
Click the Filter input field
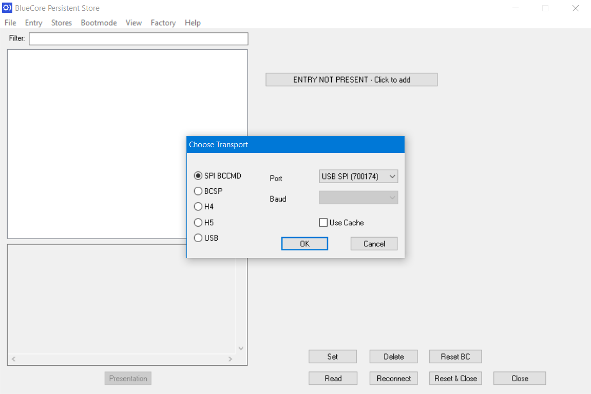138,38
